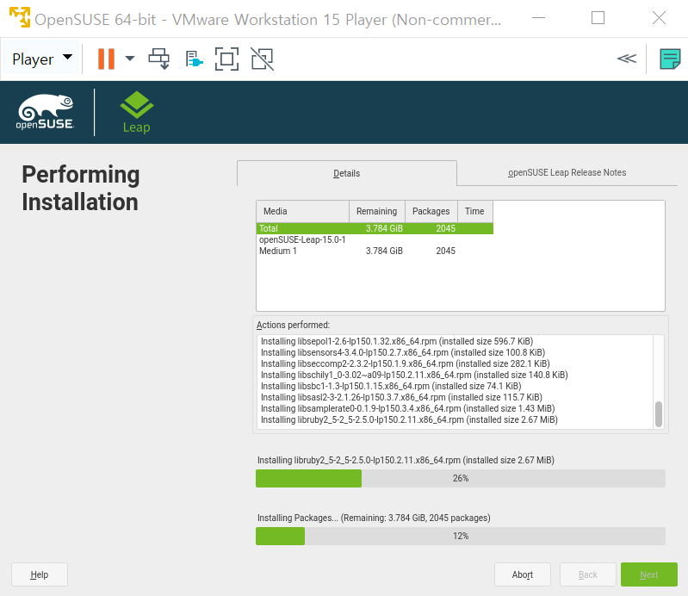Screen dimensions: 688x596
Task: Click the openSUSE chameleon logo
Action: click(45, 112)
